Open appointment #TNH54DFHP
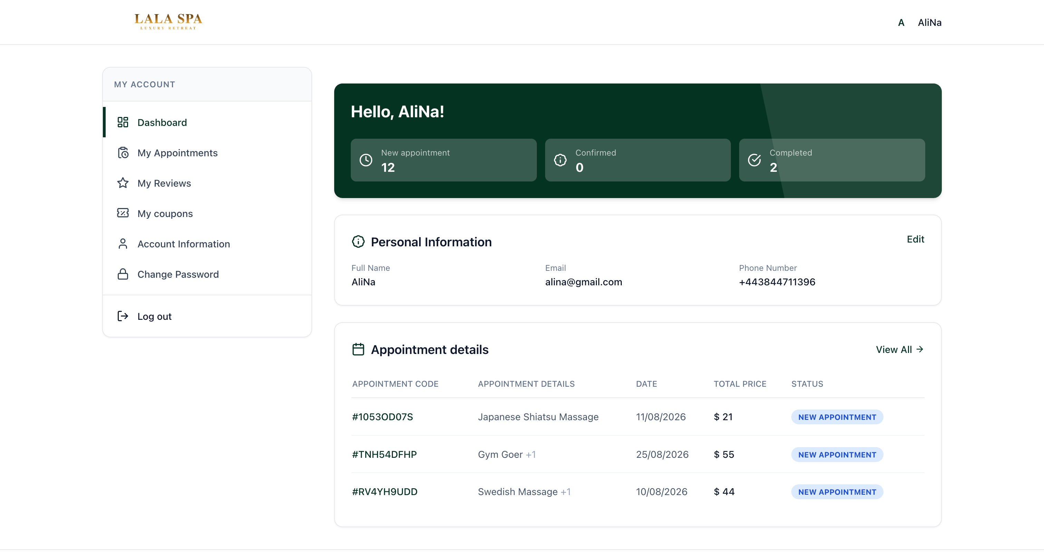Screen dimensions: 1044x552 [x=384, y=454]
